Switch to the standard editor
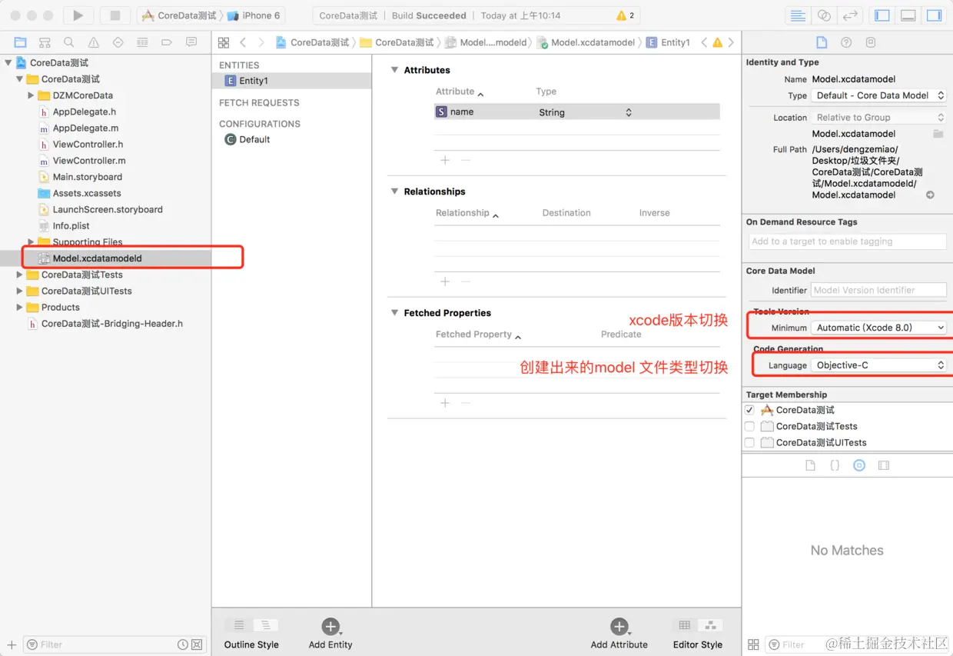The image size is (953, 656). tap(799, 15)
